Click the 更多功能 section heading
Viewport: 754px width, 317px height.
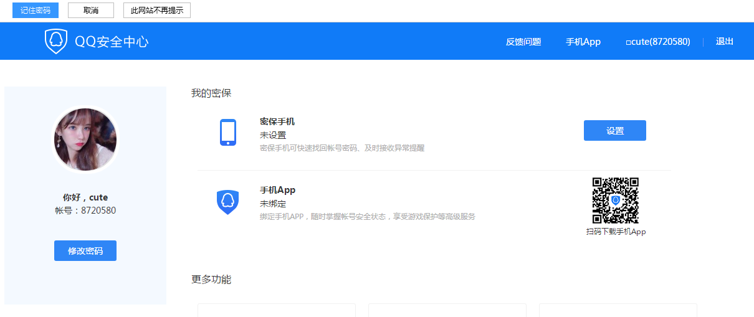pyautogui.click(x=211, y=280)
